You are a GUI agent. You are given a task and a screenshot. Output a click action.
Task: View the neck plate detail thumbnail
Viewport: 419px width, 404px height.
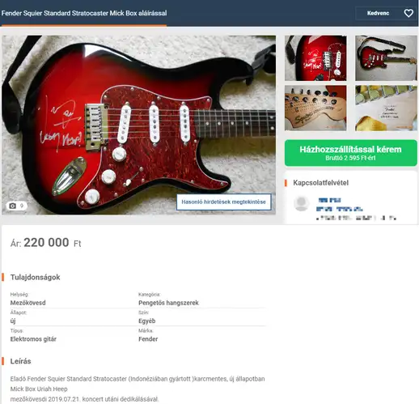pyautogui.click(x=386, y=108)
